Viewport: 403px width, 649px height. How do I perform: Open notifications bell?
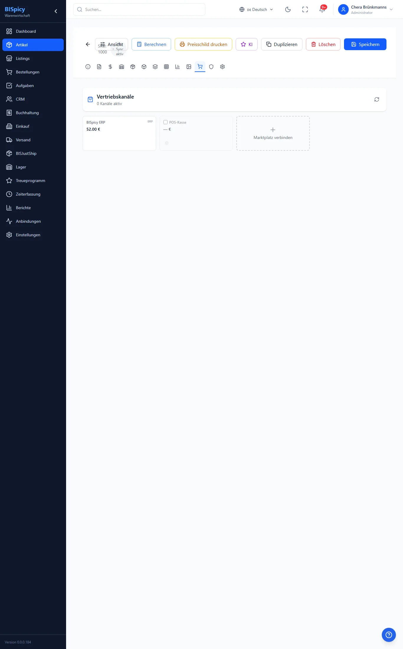(322, 9)
